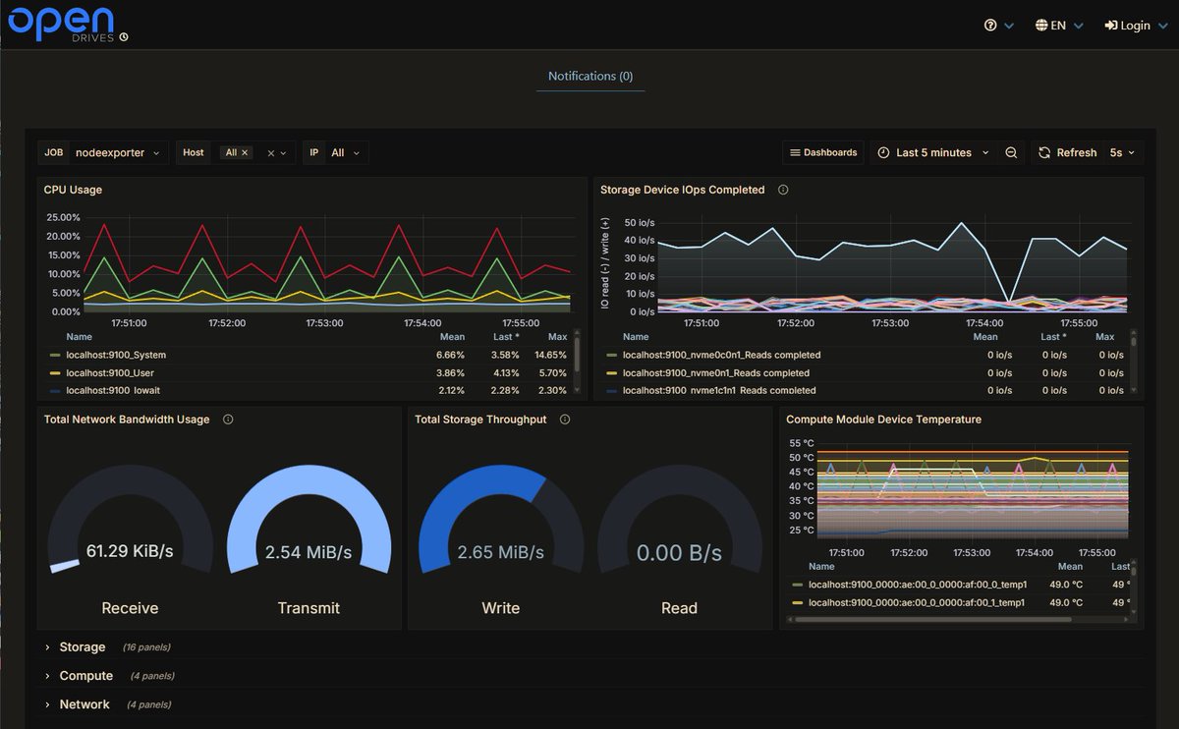This screenshot has height=729, width=1179.
Task: Click the Receive 61.29 KiB/s gauge
Action: coord(130,521)
